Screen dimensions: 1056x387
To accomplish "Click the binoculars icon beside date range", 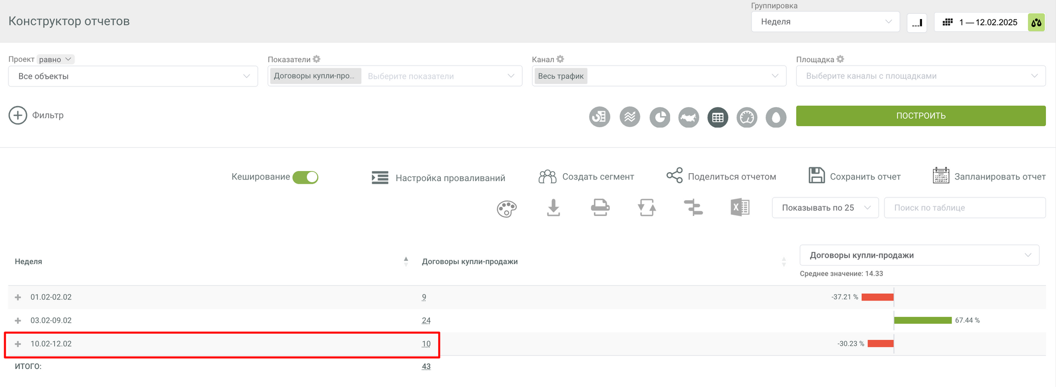I will (1036, 22).
